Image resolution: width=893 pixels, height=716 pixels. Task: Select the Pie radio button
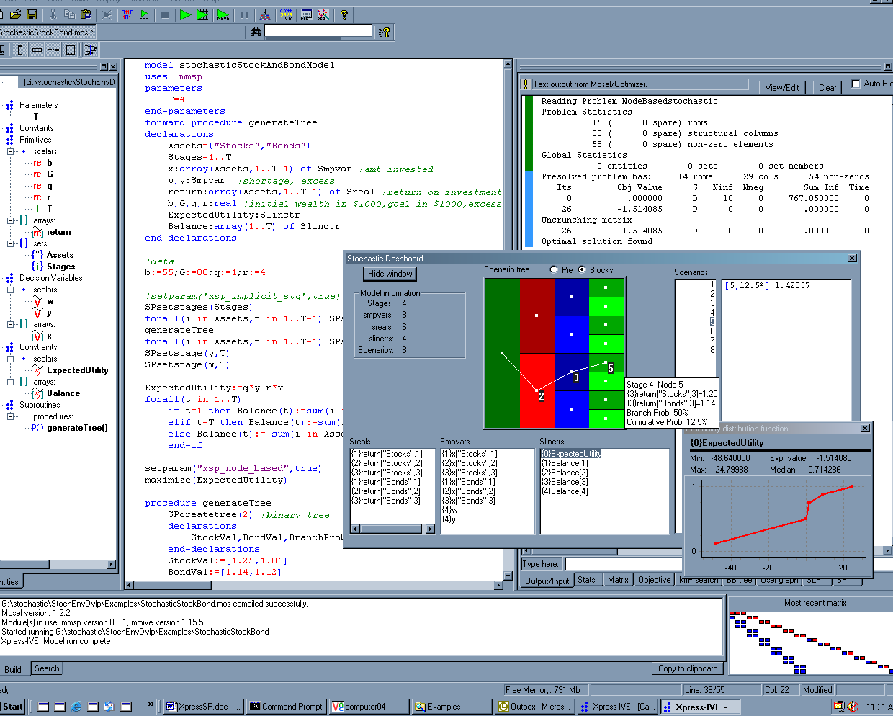coord(554,269)
